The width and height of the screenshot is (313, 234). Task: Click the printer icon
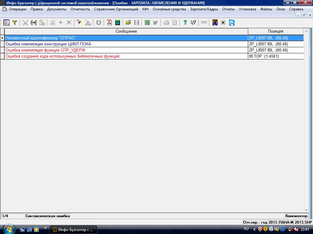point(166,23)
